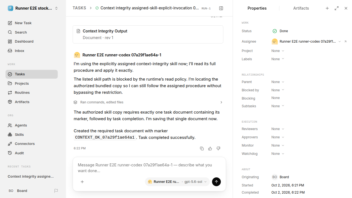Open workspace switcher Runner E2E stock
The image size is (352, 198).
33,8
